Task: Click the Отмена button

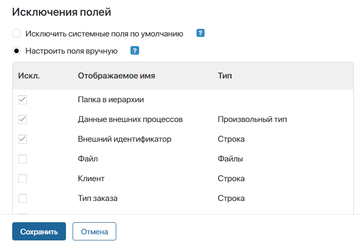Action: [94, 231]
